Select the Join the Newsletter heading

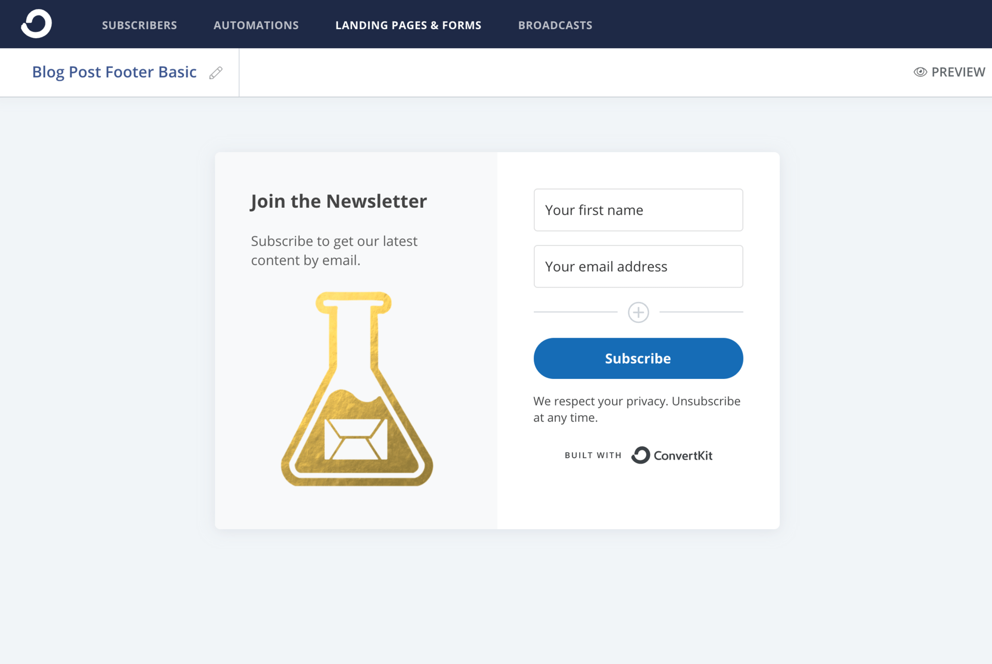coord(338,201)
